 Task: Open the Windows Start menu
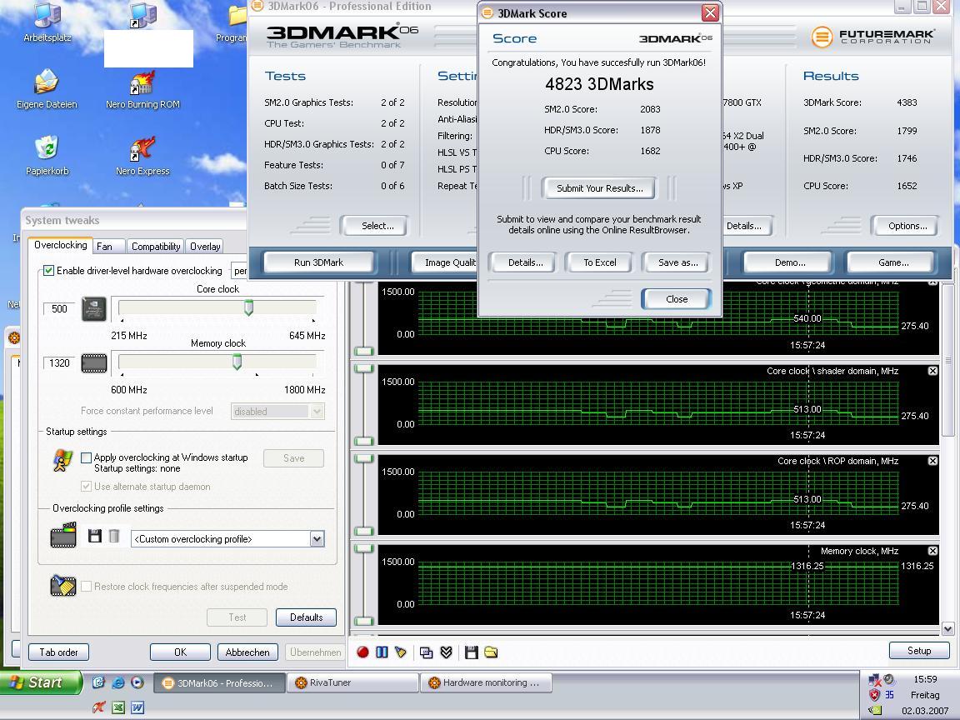40,682
